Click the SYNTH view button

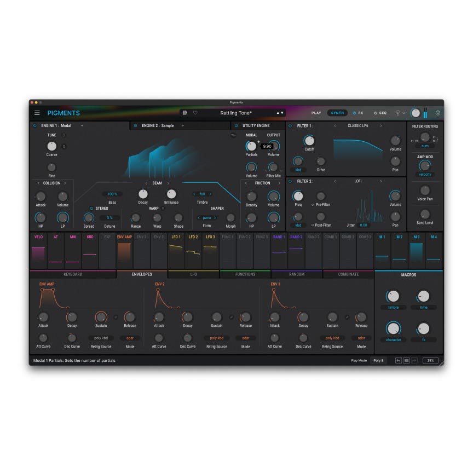click(x=337, y=113)
